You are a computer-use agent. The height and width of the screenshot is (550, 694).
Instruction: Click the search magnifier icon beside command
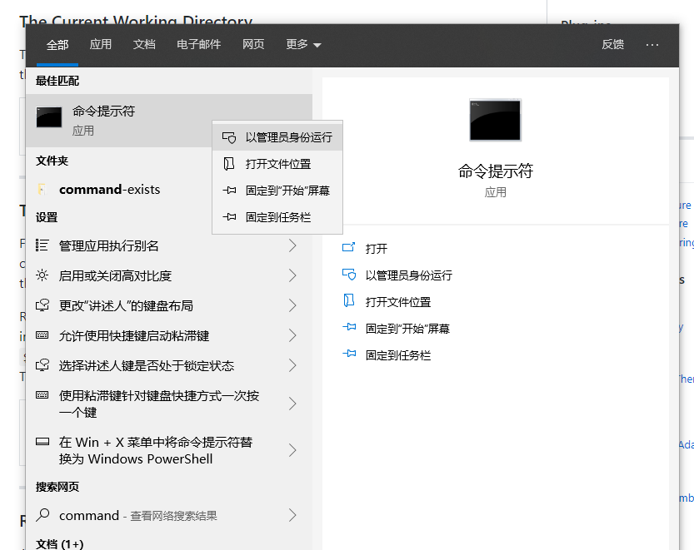42,514
